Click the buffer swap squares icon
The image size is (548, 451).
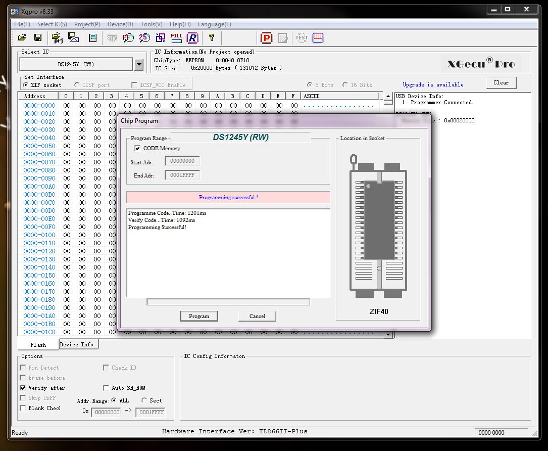click(x=161, y=38)
